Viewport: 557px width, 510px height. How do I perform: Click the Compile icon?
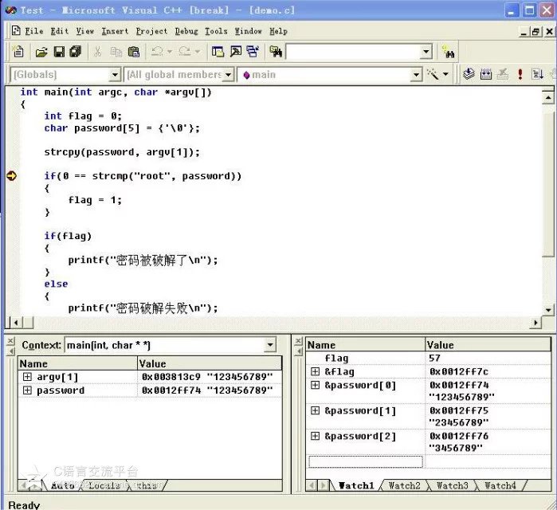click(469, 74)
